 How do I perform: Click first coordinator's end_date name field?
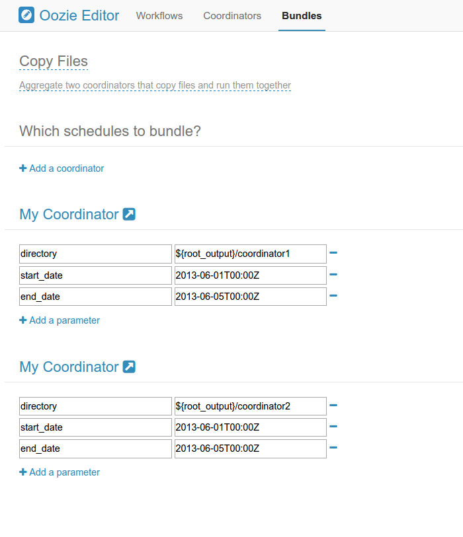tap(95, 297)
